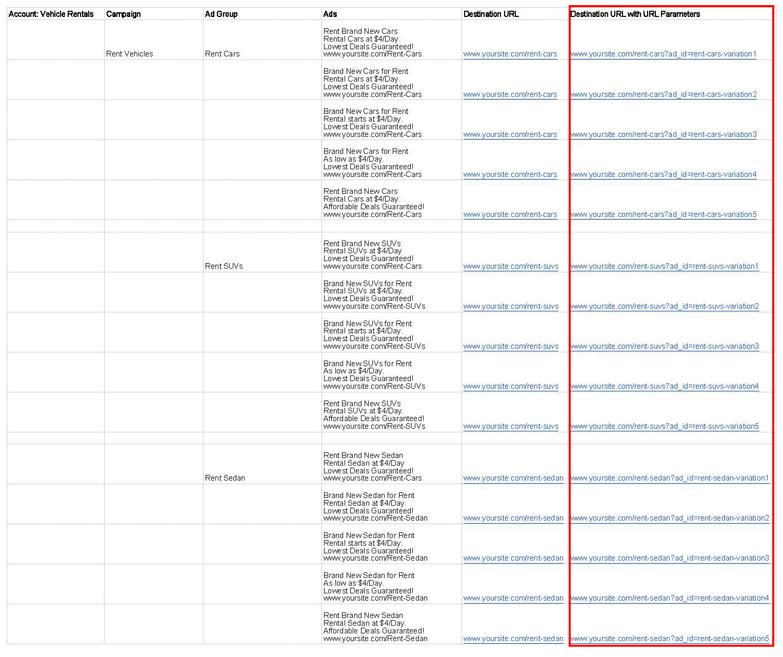The height and width of the screenshot is (657, 783).
Task: Open the rent-cars-variation3 parameter link
Action: click(x=664, y=134)
